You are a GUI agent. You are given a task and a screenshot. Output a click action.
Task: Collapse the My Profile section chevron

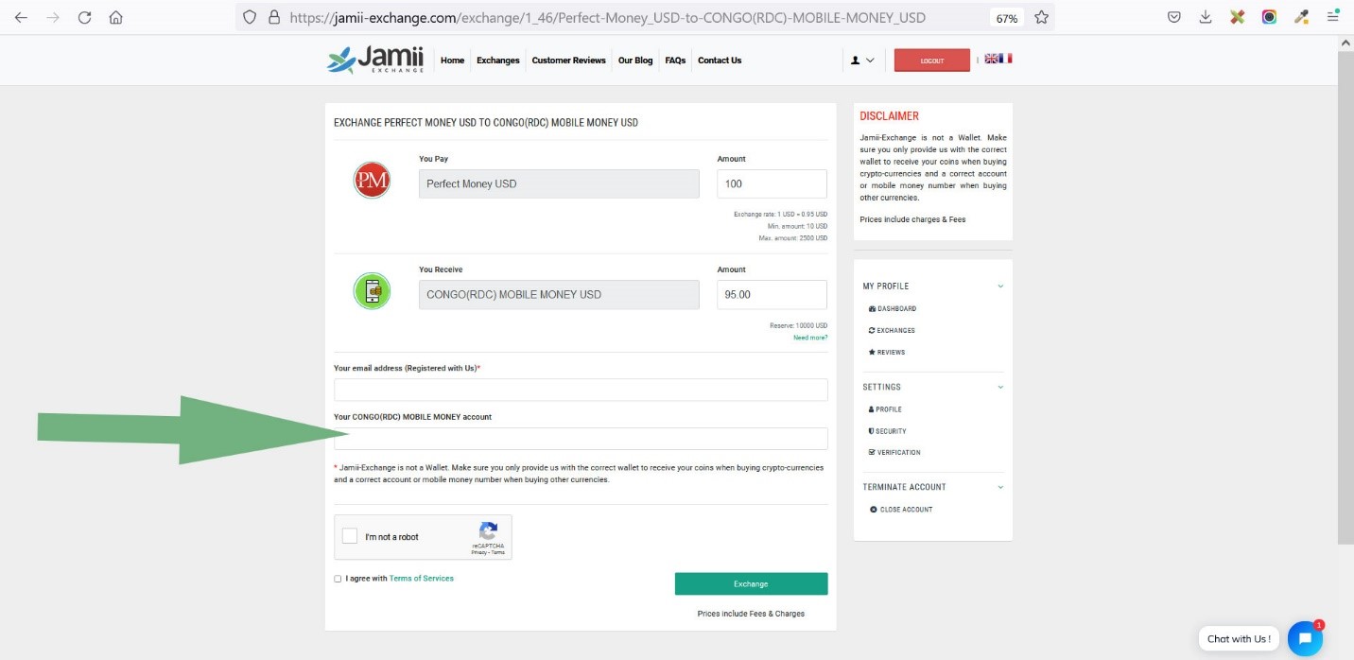coord(1000,287)
